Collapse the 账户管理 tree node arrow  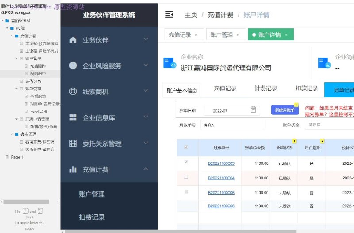coord(16,58)
